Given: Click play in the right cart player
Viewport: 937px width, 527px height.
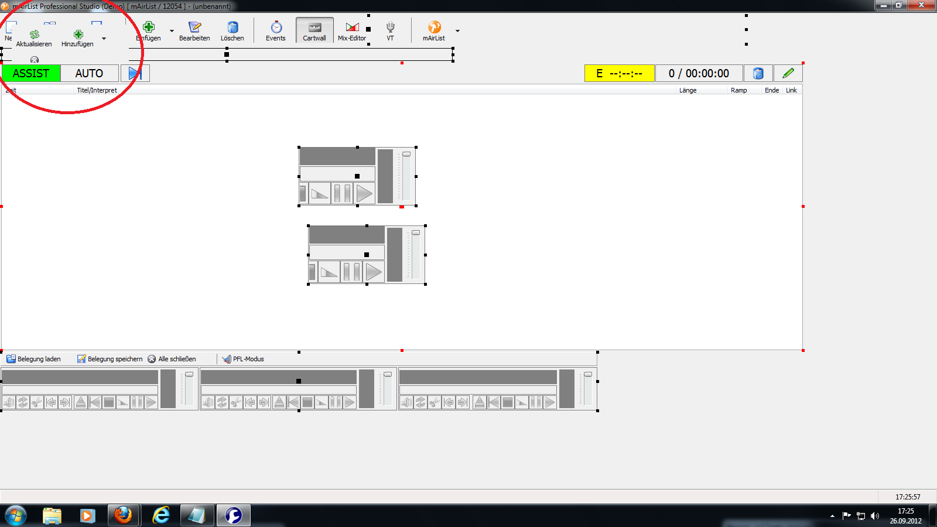Looking at the screenshot, I should (550, 402).
